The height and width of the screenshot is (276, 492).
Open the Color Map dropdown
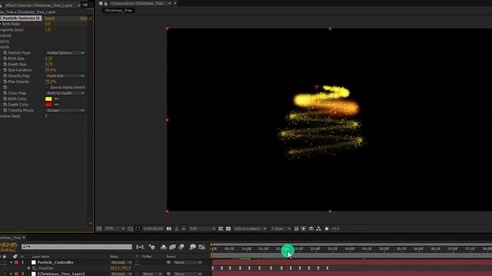coord(65,94)
